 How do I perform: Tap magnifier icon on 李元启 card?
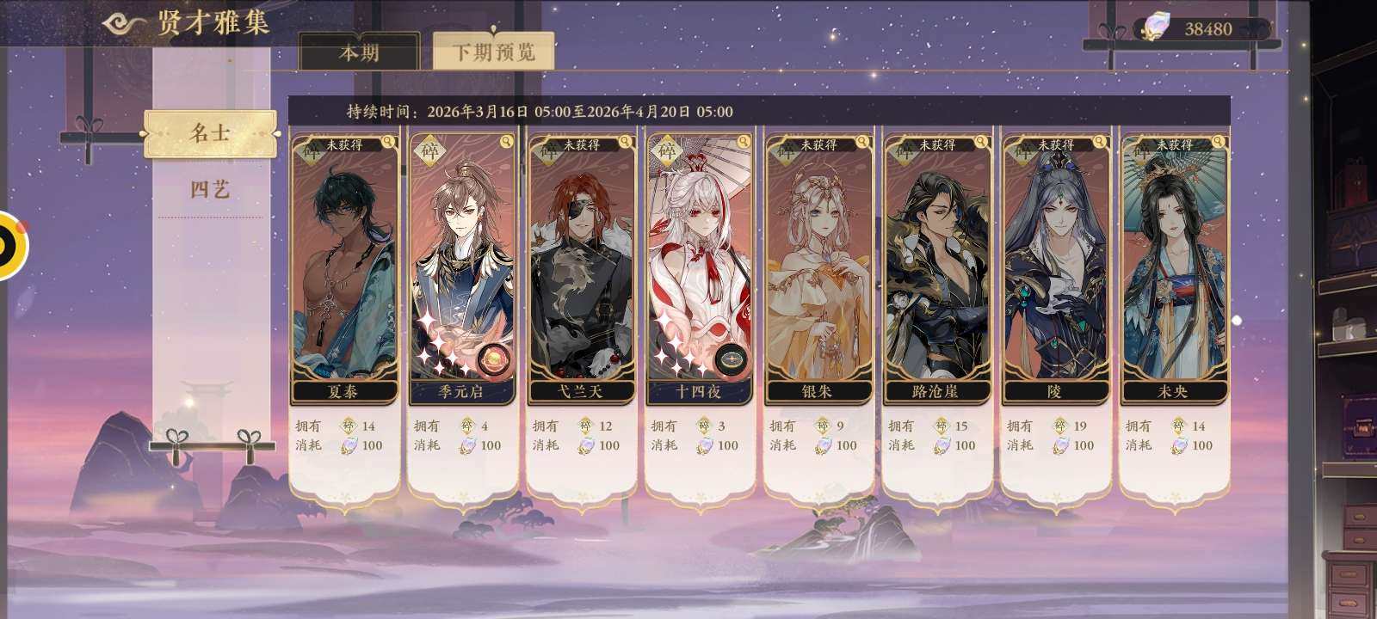coord(507,142)
